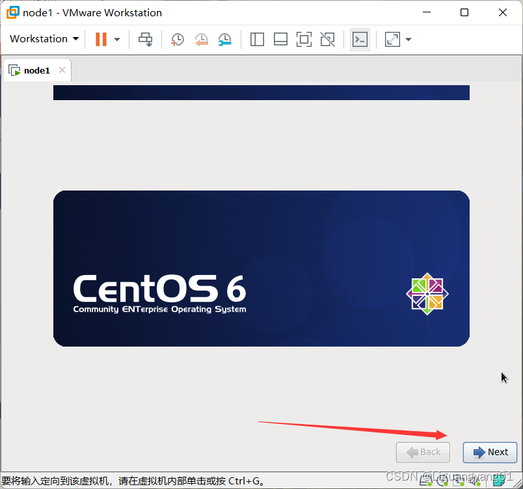Image resolution: width=523 pixels, height=489 pixels.
Task: Revert the virtual machine to its snapshot
Action: (x=201, y=39)
